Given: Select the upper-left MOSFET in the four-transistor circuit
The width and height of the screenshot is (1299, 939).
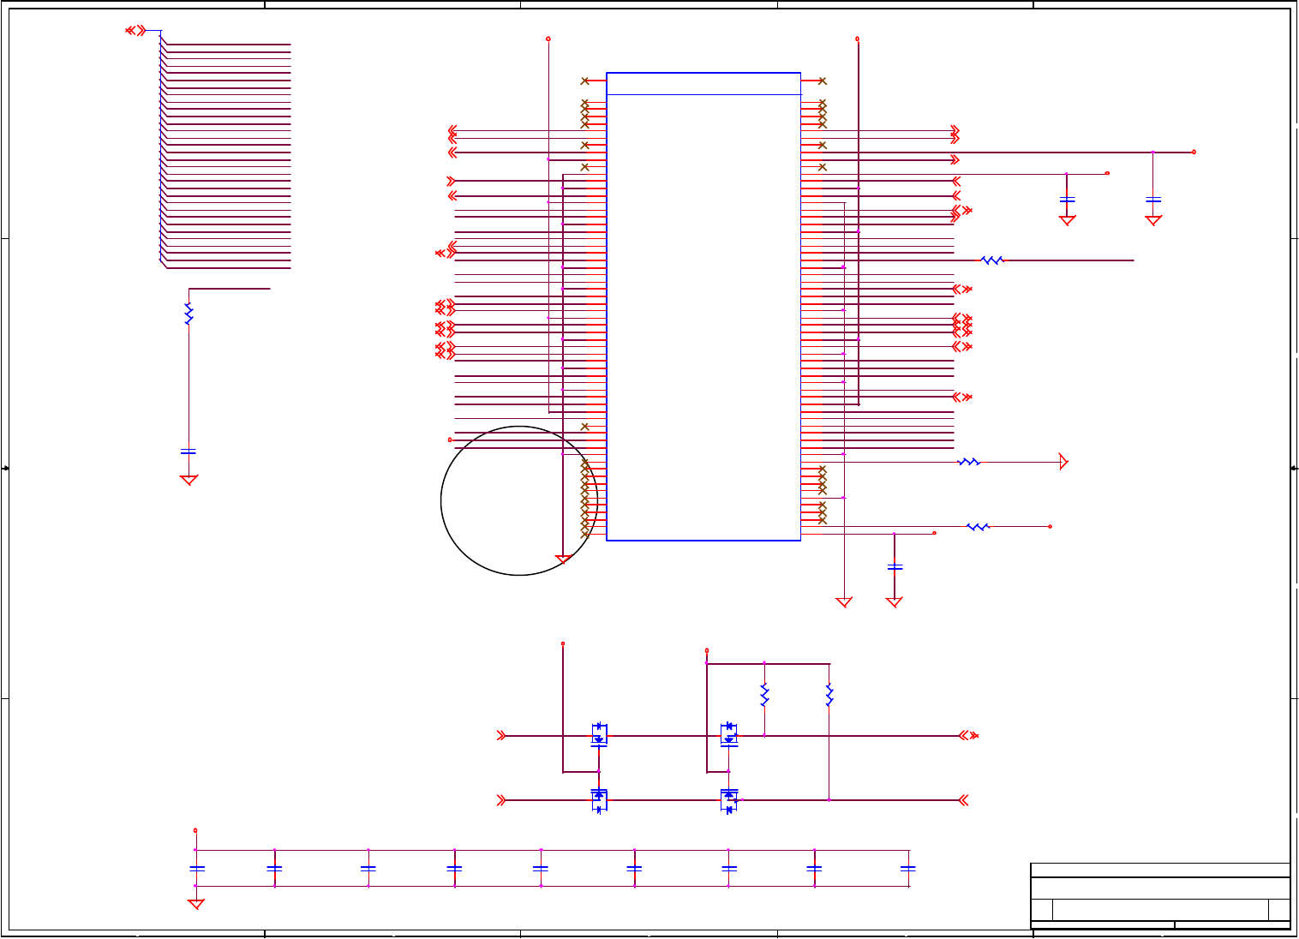Looking at the screenshot, I should pyautogui.click(x=599, y=734).
